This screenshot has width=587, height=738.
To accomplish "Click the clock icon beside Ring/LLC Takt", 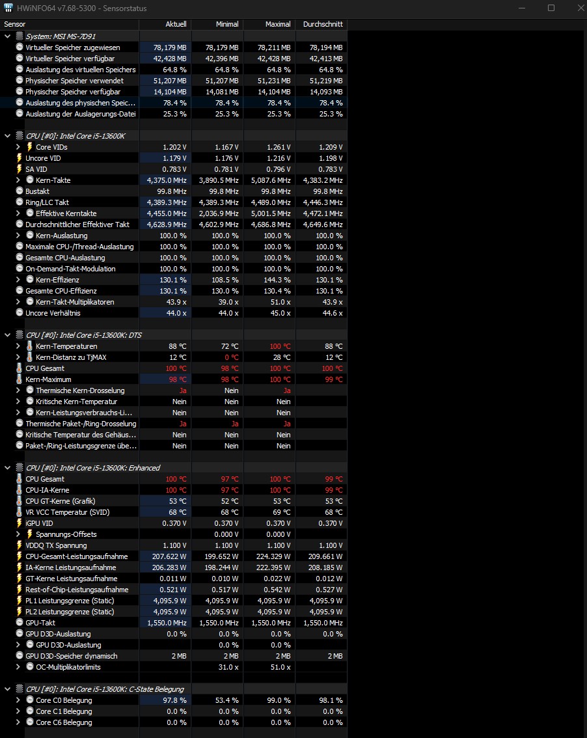I will tap(20, 202).
